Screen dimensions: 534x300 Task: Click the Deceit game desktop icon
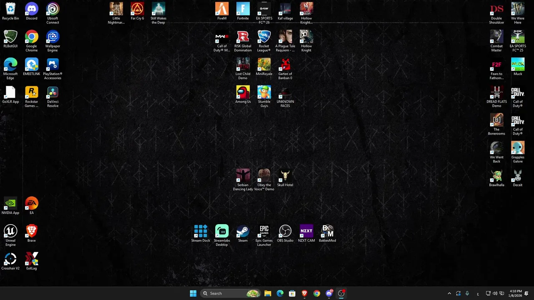point(518,178)
